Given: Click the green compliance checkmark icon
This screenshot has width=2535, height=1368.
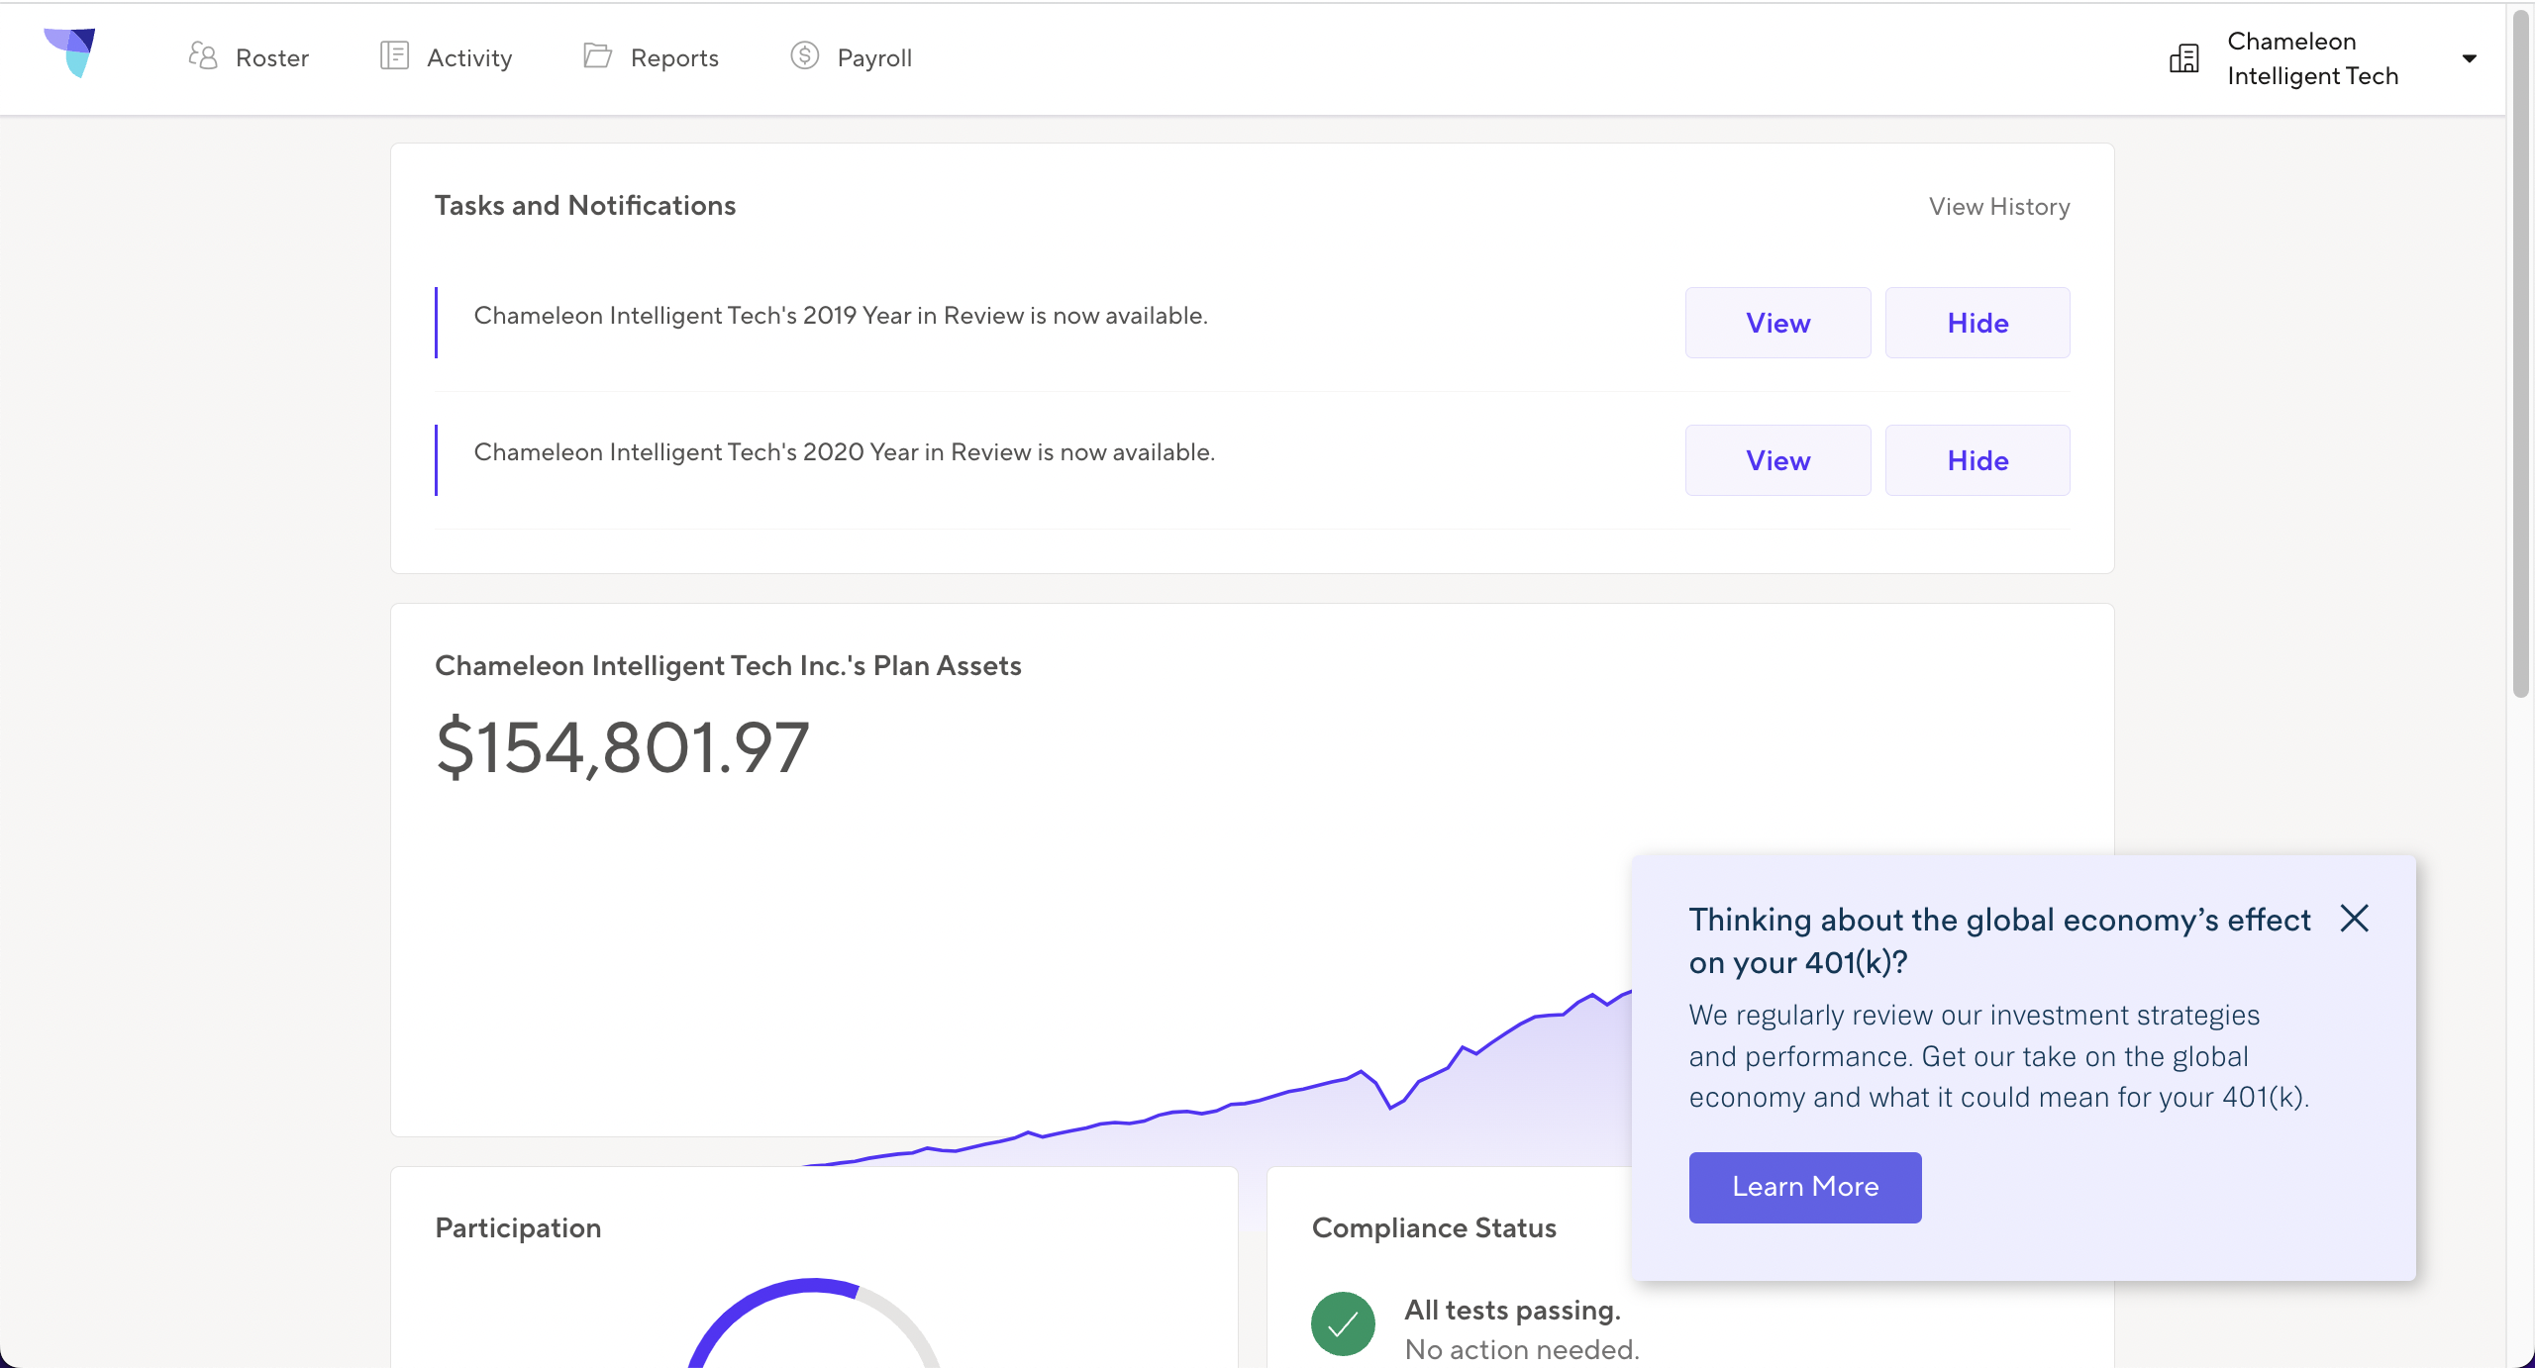Looking at the screenshot, I should pos(1343,1323).
